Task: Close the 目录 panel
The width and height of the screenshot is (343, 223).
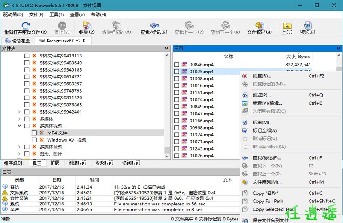Action: [x=338, y=48]
